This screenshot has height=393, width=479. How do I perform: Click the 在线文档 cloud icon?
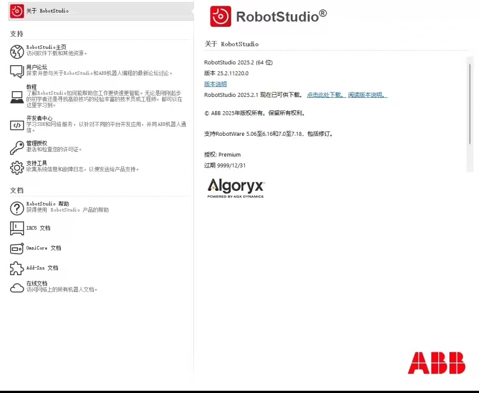[x=17, y=288]
